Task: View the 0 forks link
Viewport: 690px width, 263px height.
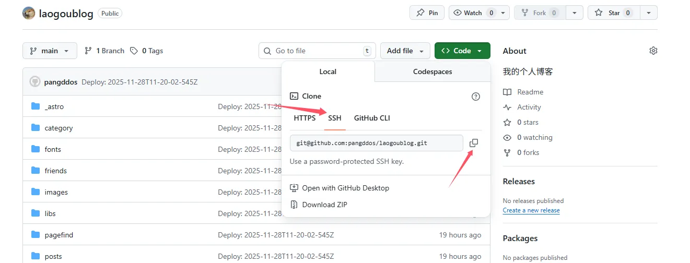Action: coord(521,152)
